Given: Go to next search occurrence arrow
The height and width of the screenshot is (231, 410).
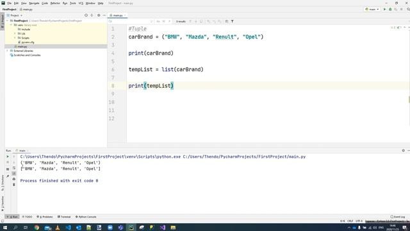Looking at the screenshot, I should [195, 21].
